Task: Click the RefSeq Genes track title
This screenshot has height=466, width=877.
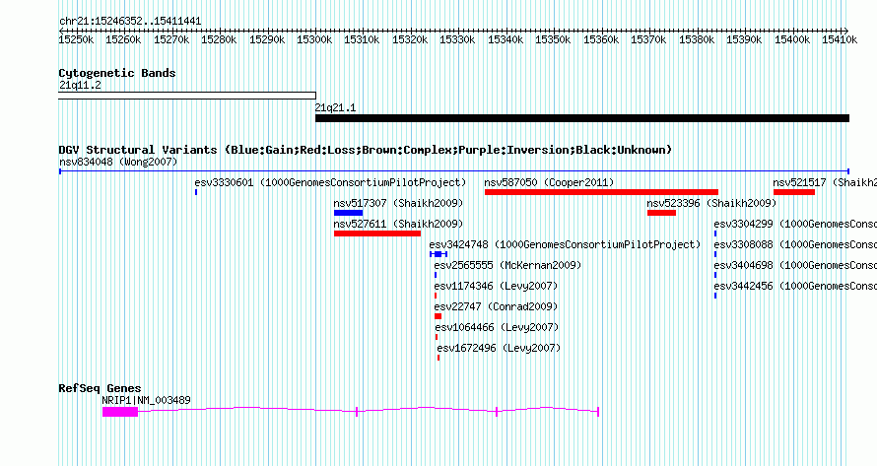Action: 100,388
